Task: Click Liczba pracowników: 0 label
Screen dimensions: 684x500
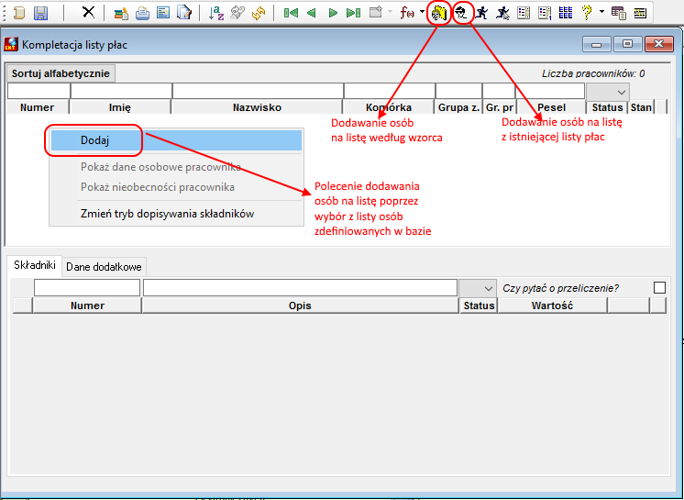Action: [593, 73]
